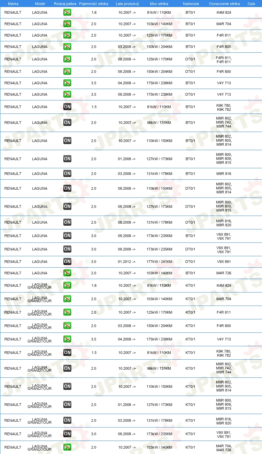This screenshot has width=262, height=454.
Task: Click ON icon in Laguna DT0/1 131kW / 178KM row
Action: [67, 222]
